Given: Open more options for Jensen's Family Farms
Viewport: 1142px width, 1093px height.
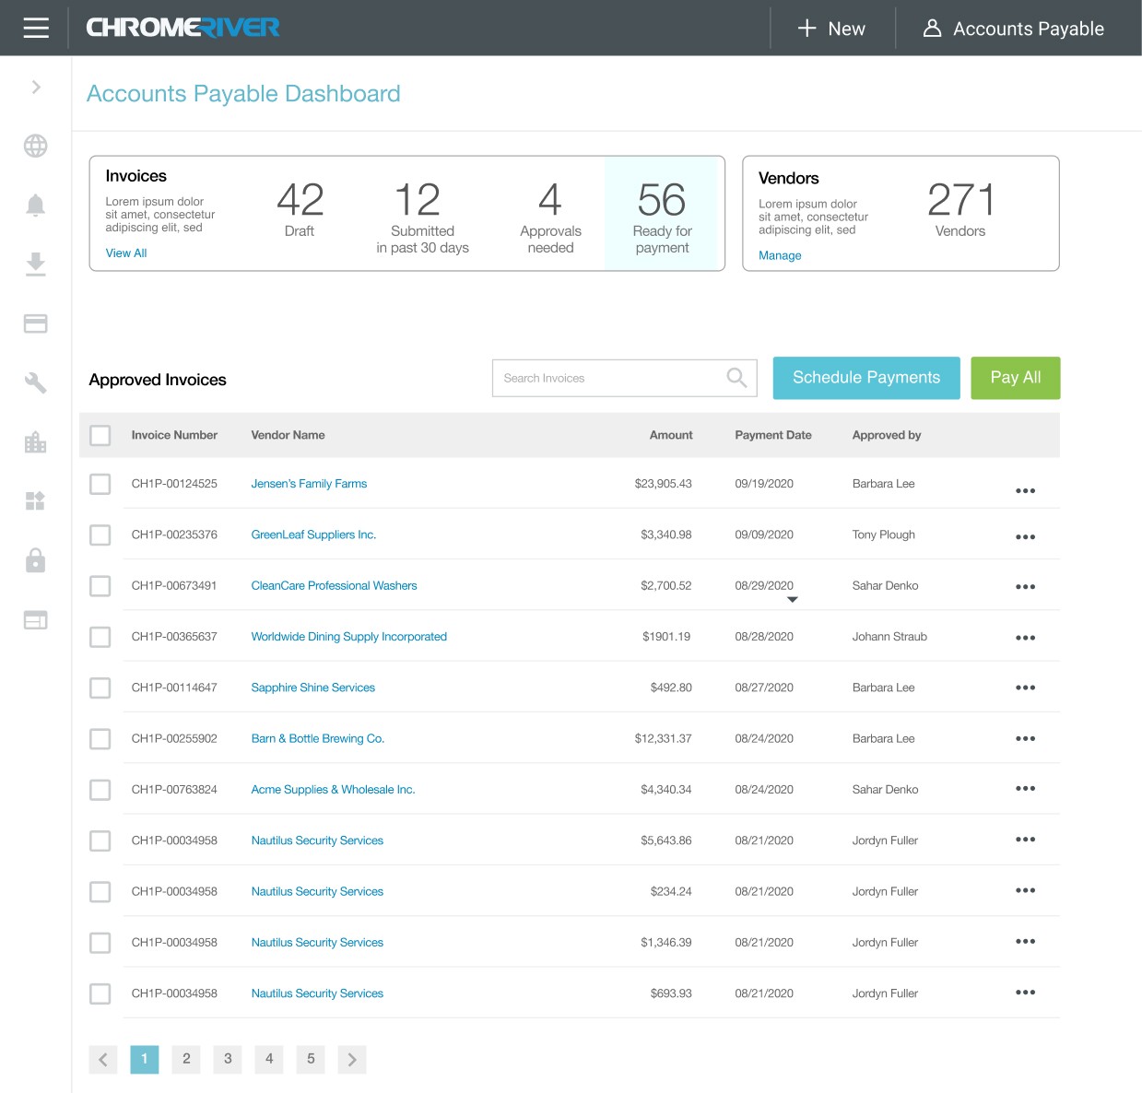Looking at the screenshot, I should pos(1025,490).
